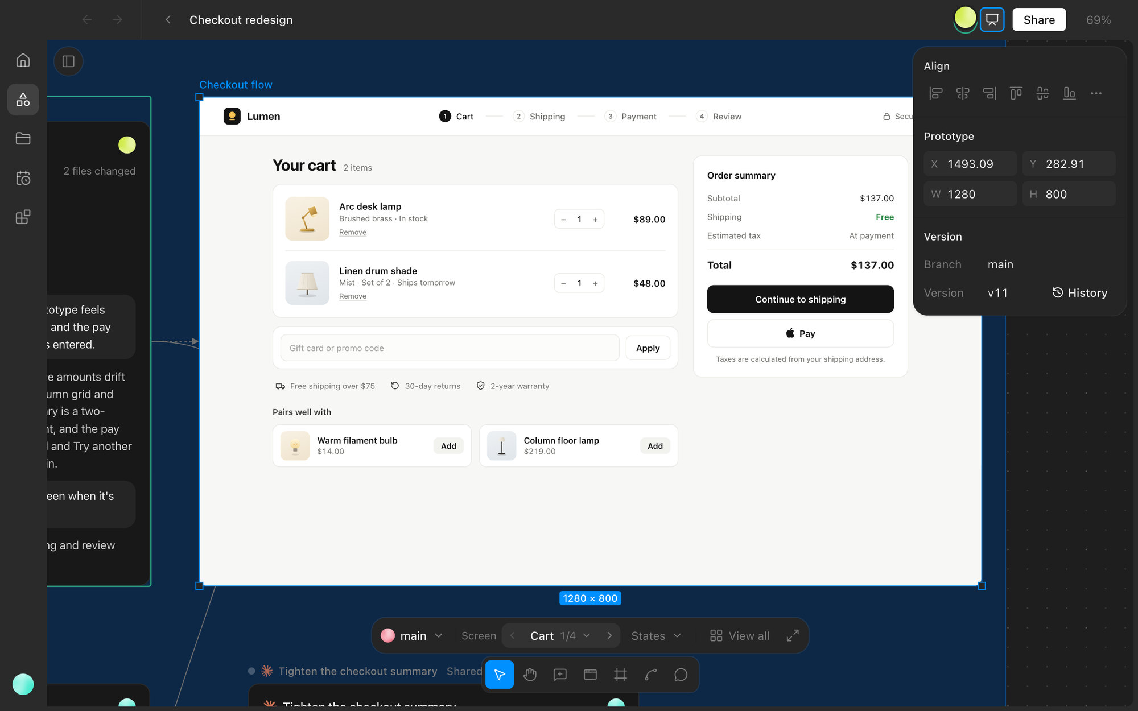Click the yellow-green user avatar at top
Screen dimensions: 1138x711
tap(965, 19)
